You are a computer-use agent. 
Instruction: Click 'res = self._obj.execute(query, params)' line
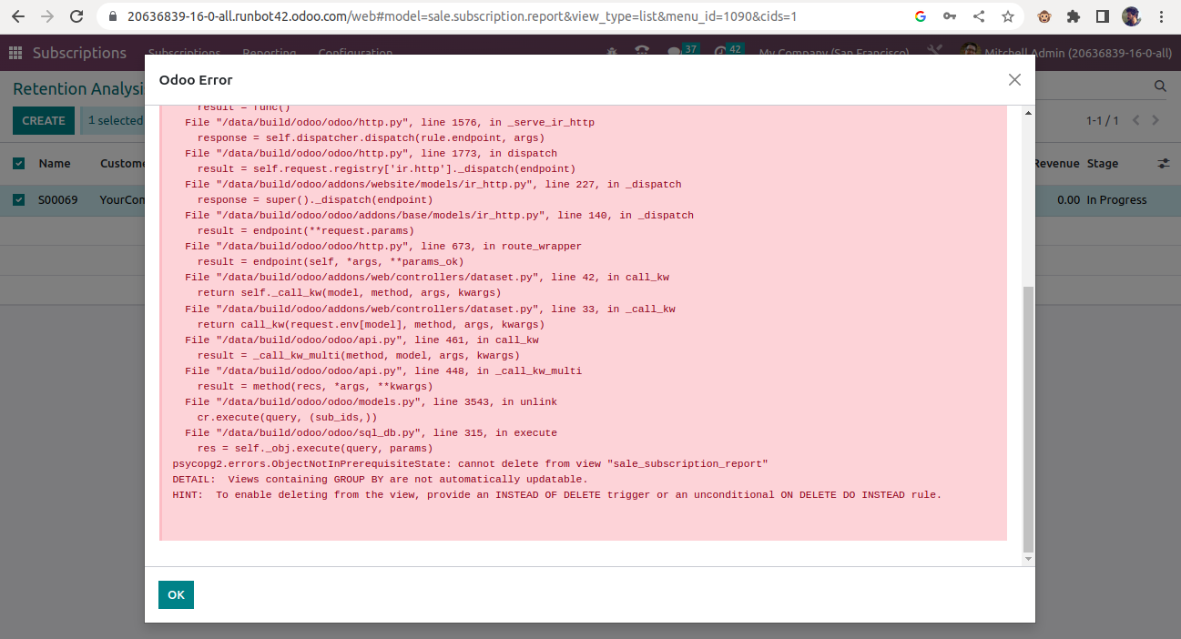click(x=315, y=449)
